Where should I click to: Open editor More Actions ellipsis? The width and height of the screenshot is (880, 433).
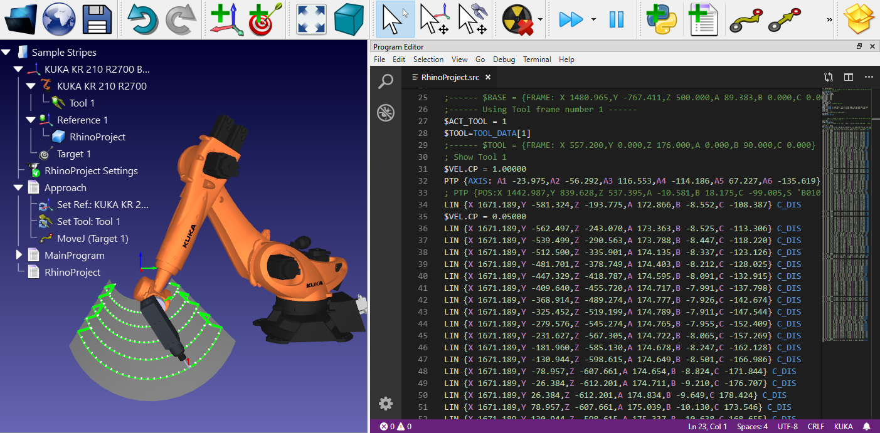coord(869,77)
